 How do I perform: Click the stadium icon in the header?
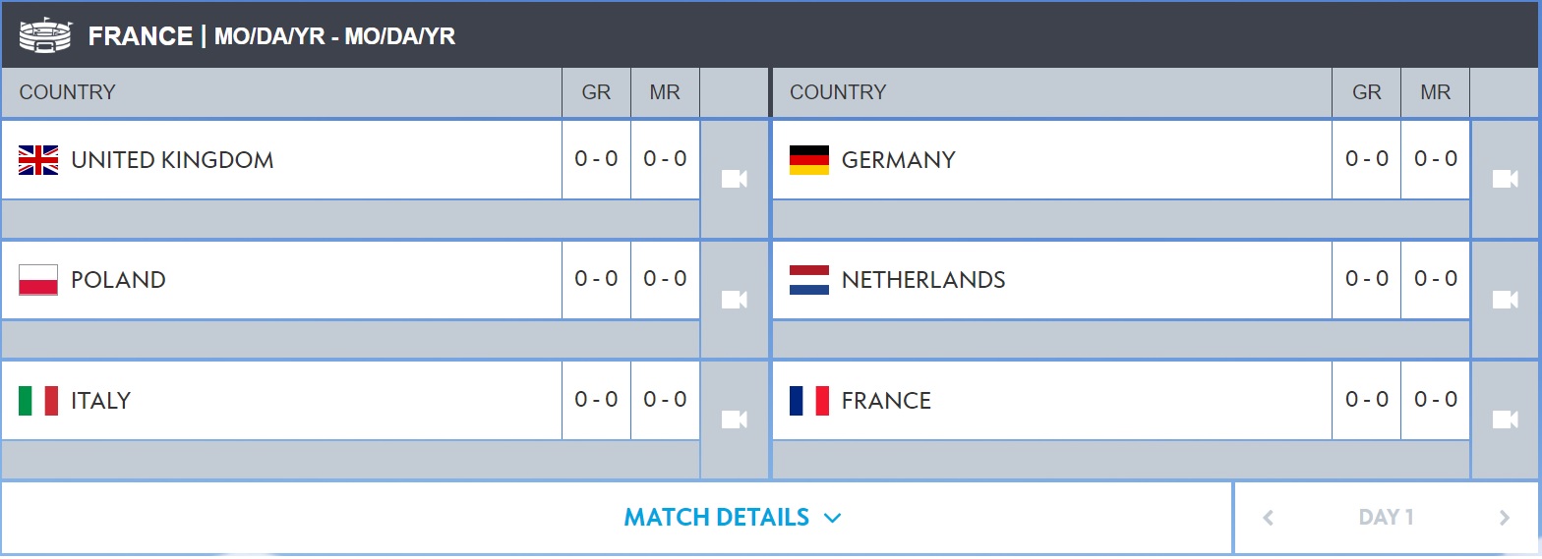coord(45,35)
